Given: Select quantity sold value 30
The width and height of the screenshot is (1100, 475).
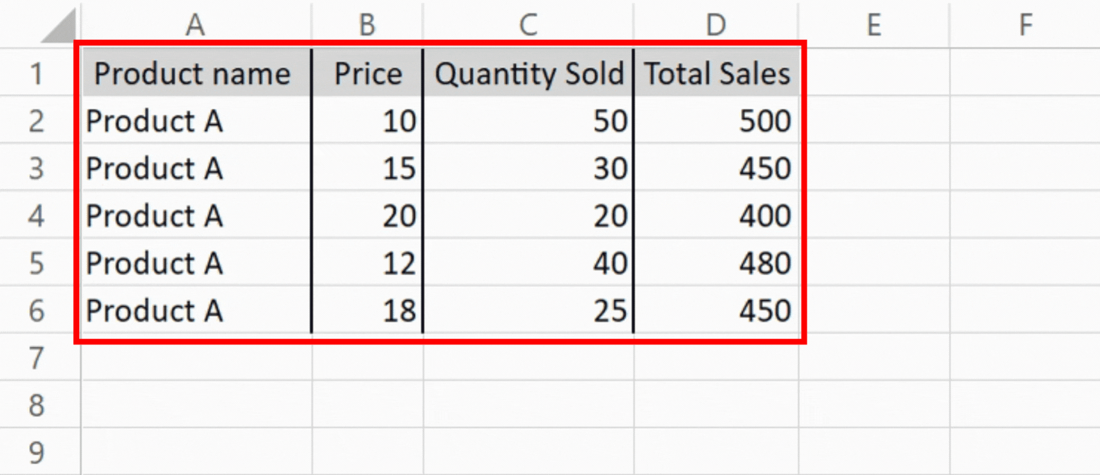Looking at the screenshot, I should tap(528, 168).
